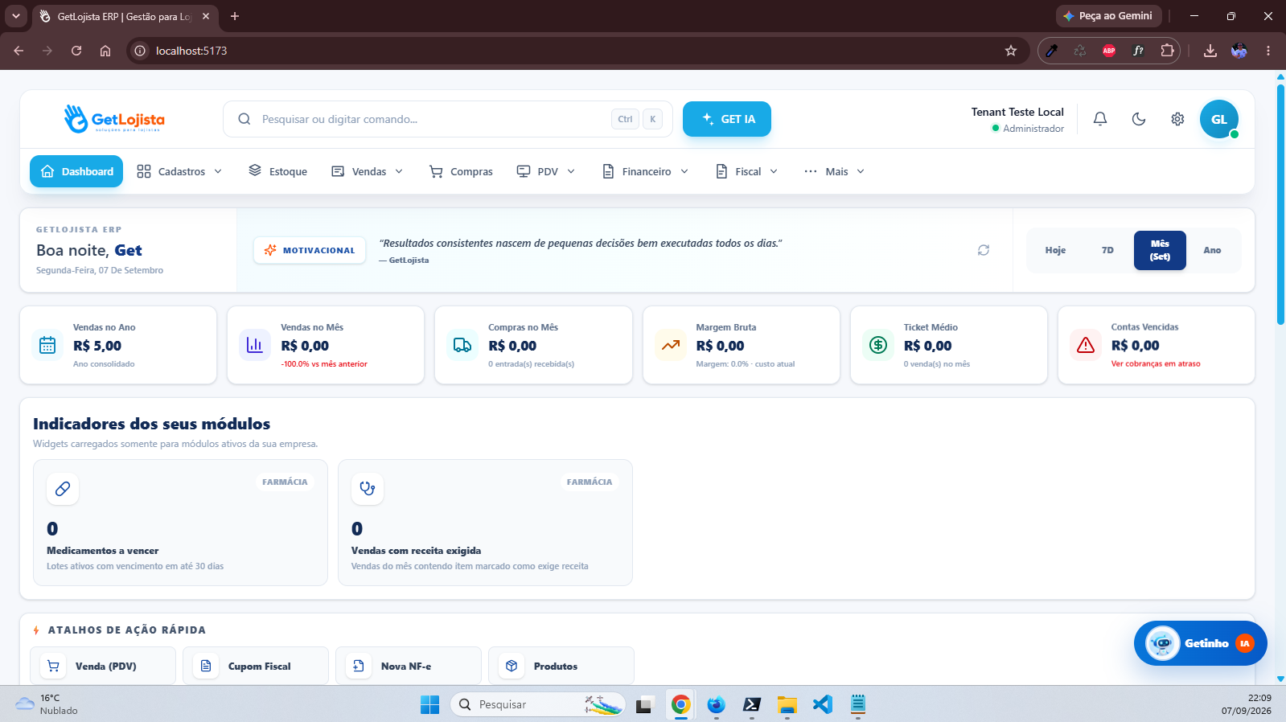Open Windows Start menu

pos(430,704)
